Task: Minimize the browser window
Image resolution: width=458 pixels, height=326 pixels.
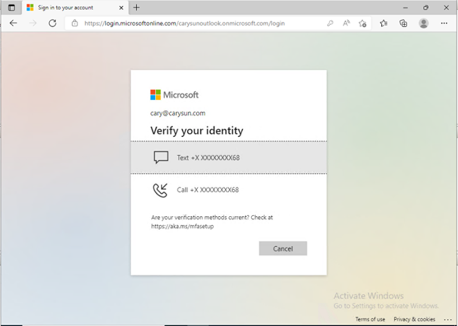Action: click(405, 8)
